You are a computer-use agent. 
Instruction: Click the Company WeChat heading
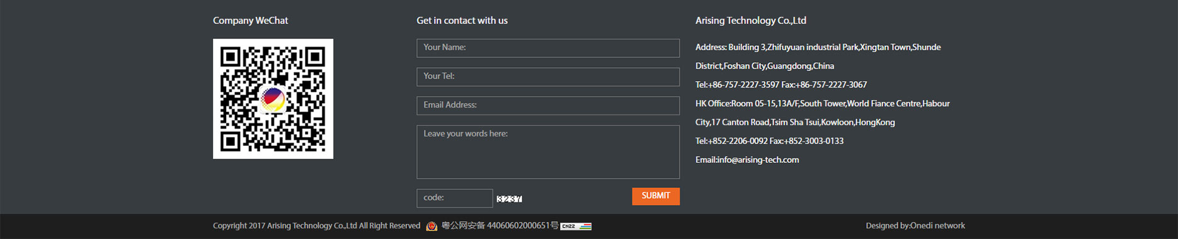pyautogui.click(x=250, y=21)
